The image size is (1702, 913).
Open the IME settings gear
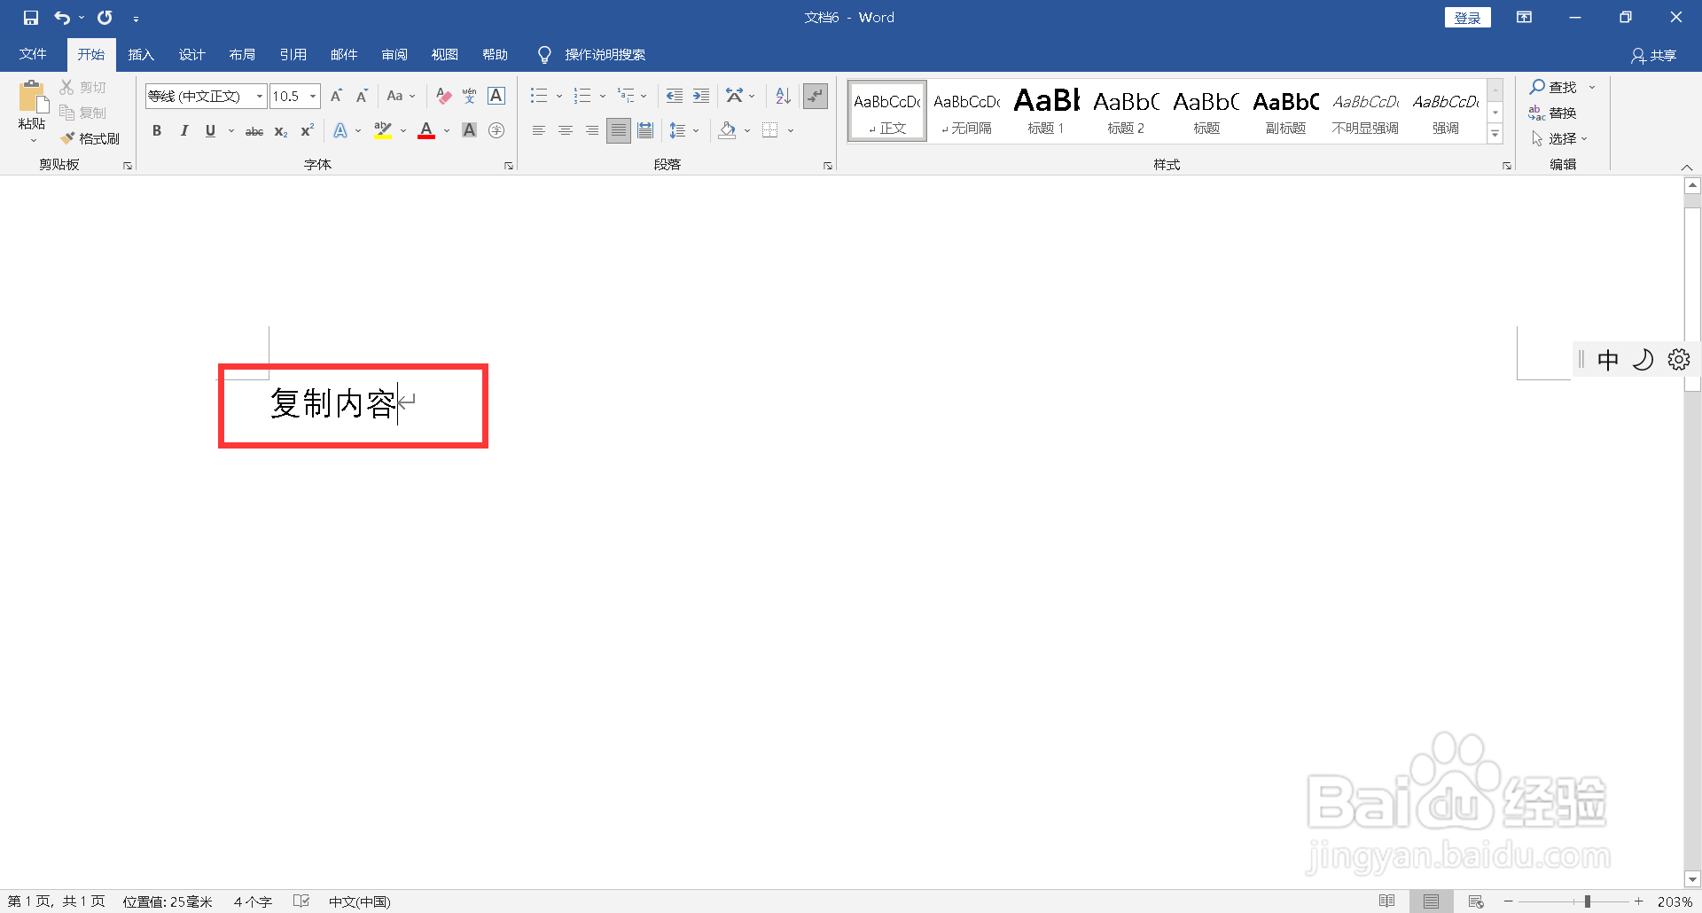(x=1679, y=359)
